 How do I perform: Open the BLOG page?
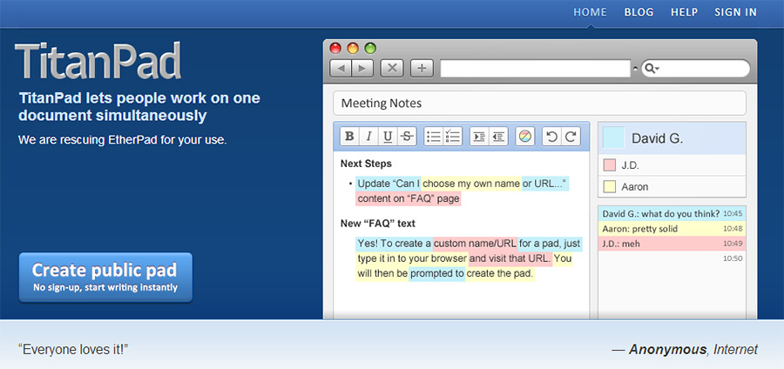639,12
